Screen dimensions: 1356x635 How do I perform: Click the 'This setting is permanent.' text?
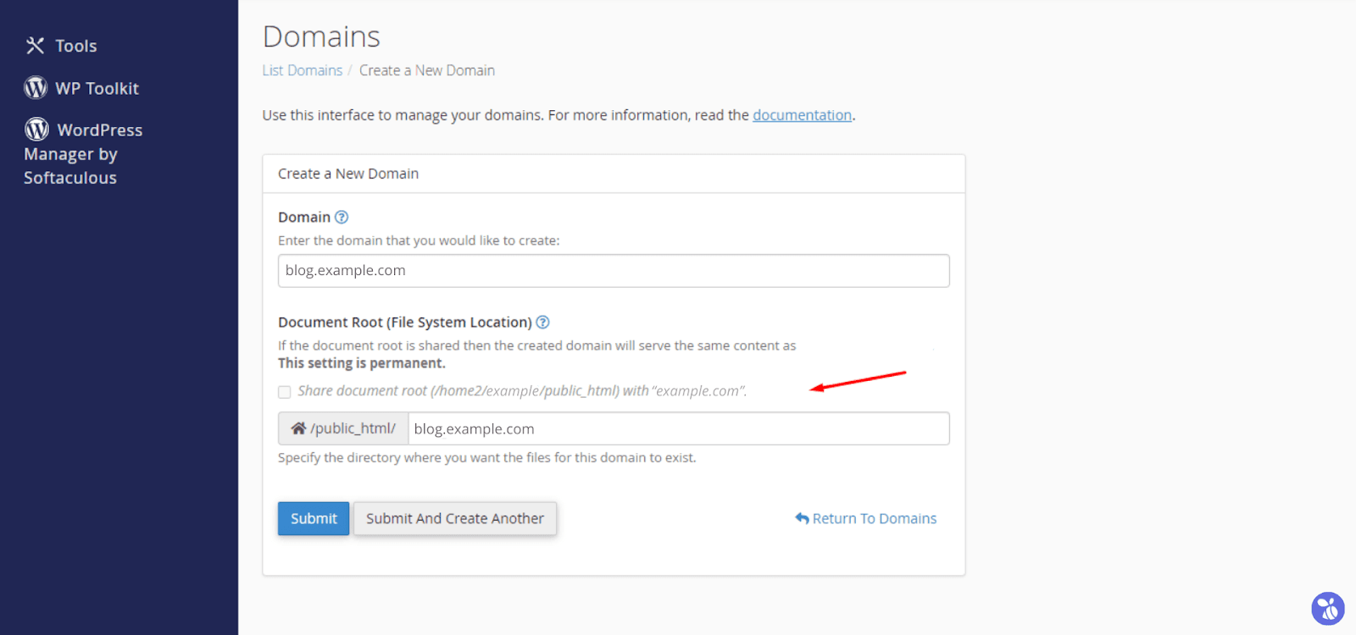tap(362, 363)
